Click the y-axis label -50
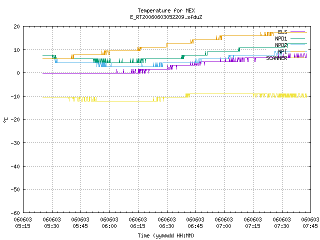Viewport: 320px width, 240px height. pyautogui.click(x=15, y=189)
